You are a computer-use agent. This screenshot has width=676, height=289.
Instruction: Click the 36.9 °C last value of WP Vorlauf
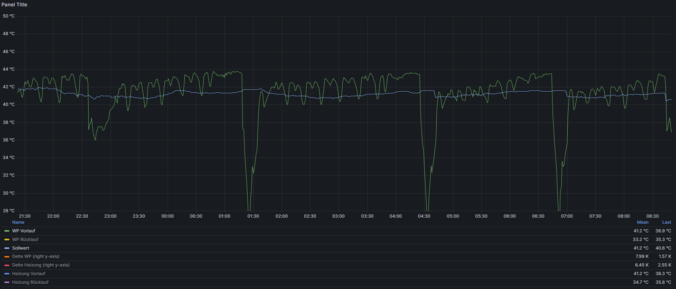tap(663, 231)
